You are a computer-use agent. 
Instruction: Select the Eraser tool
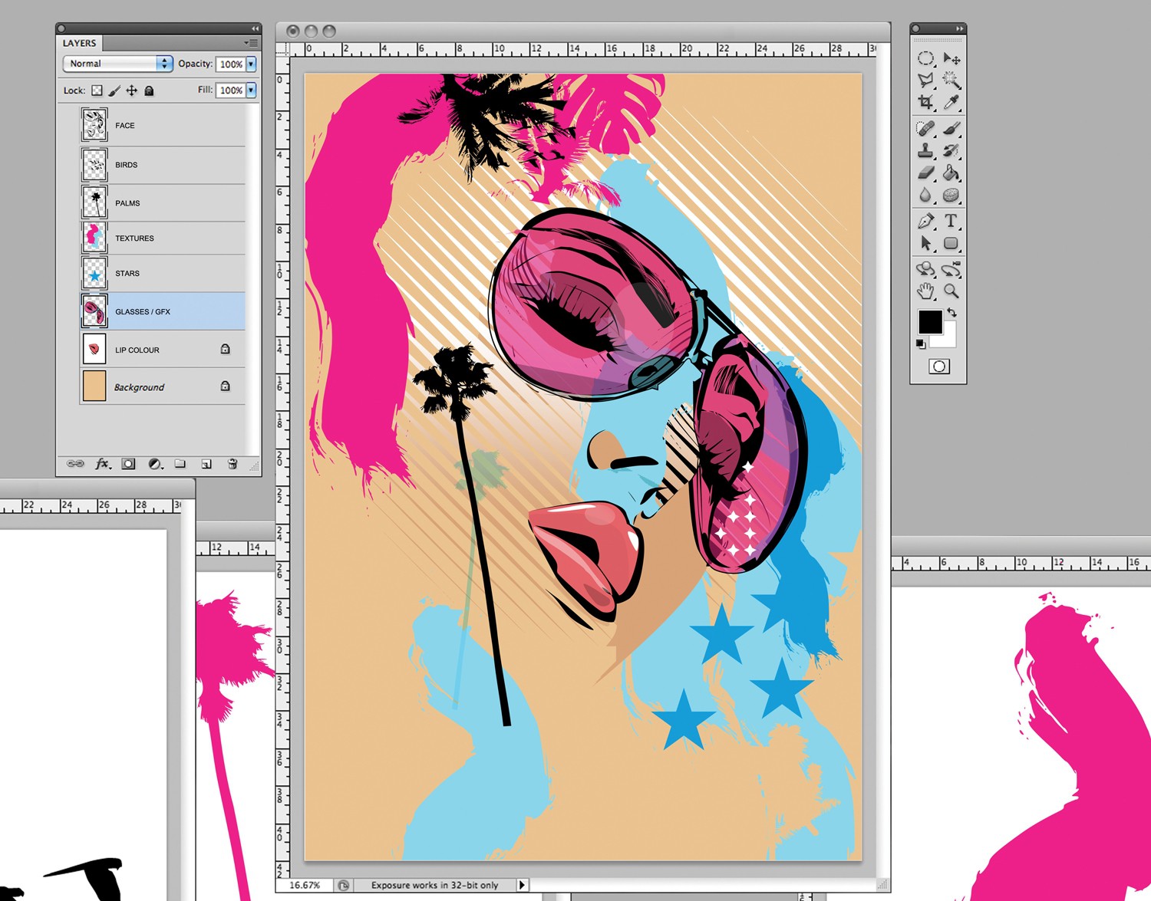(x=925, y=173)
